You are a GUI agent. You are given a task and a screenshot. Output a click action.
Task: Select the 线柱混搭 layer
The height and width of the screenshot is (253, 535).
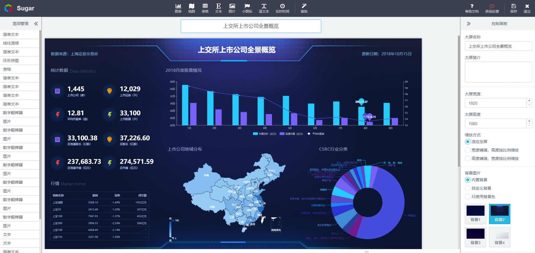click(x=20, y=43)
